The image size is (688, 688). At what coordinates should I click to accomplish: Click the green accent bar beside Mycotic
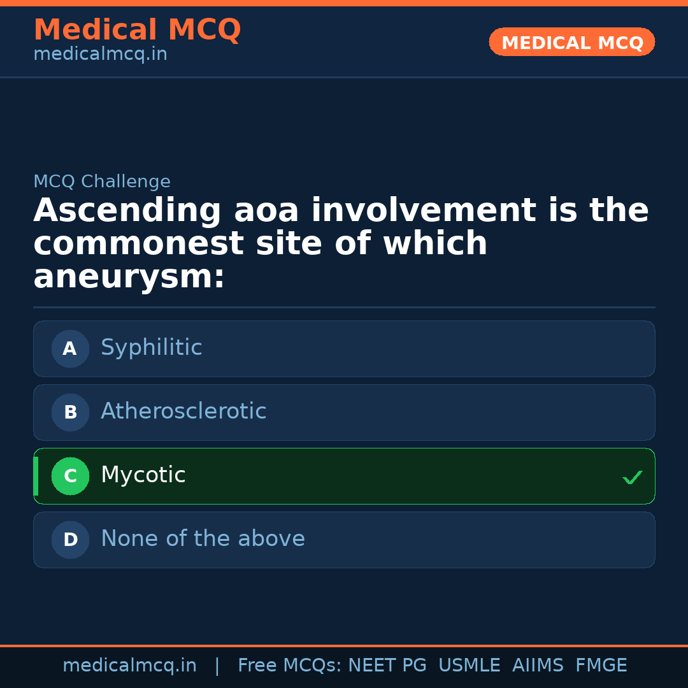(36, 476)
